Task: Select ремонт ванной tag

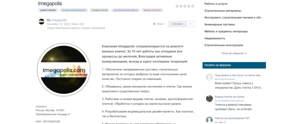Action: coord(48,10)
